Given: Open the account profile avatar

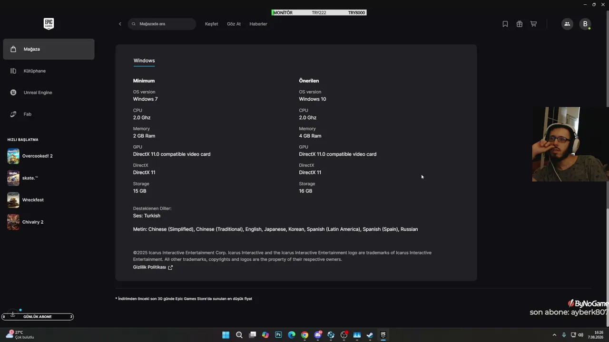Looking at the screenshot, I should [x=585, y=24].
